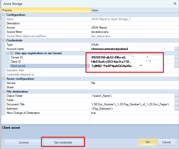The image size is (179, 149).
Task: Click ellipsis button for Client secret
Action: [x=176, y=66]
